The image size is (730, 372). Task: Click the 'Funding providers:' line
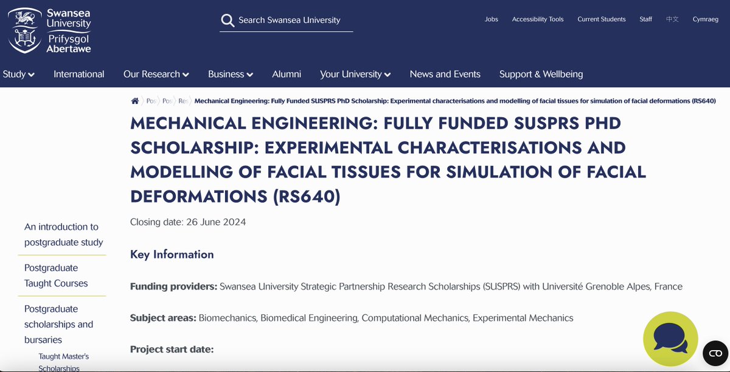(x=406, y=286)
